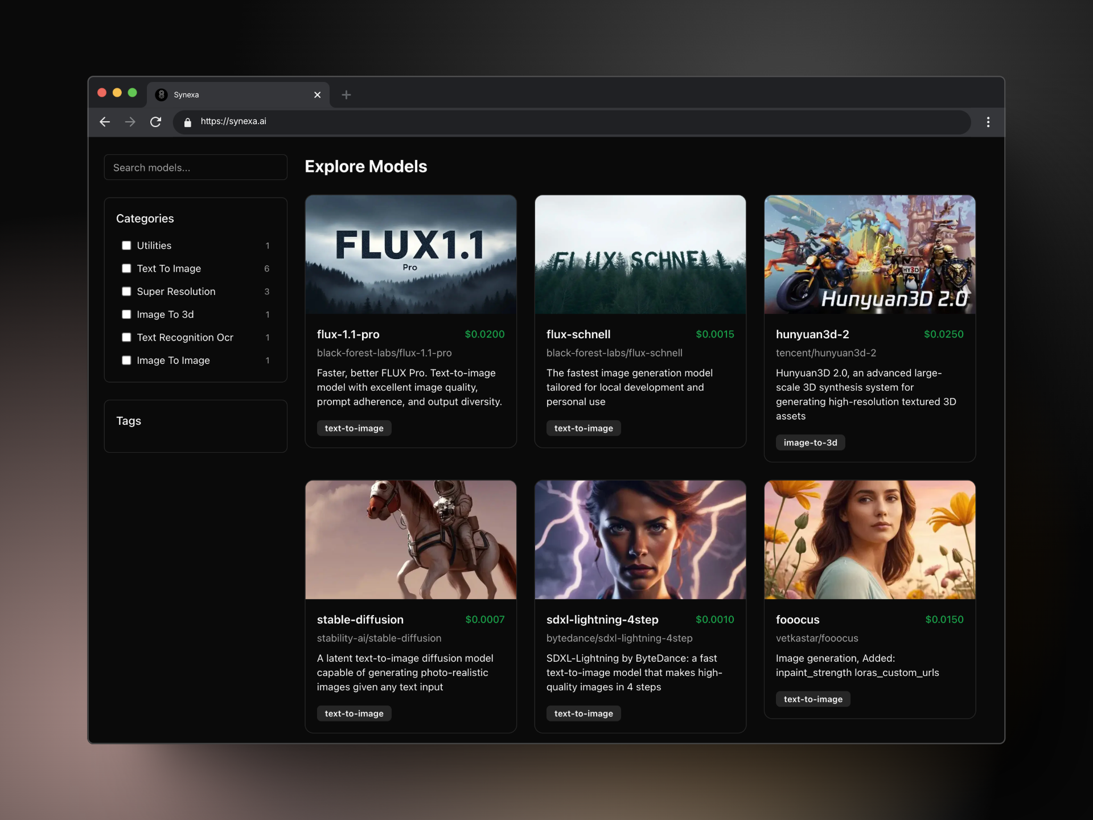
Task: Click the address bar lock icon
Action: 188,122
